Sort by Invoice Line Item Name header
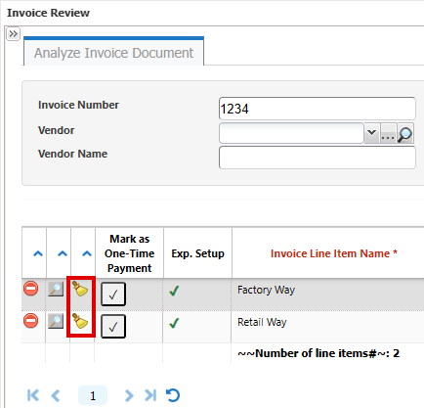 pos(334,253)
